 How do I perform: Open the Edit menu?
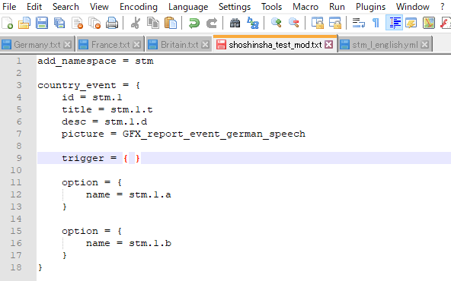[34, 7]
